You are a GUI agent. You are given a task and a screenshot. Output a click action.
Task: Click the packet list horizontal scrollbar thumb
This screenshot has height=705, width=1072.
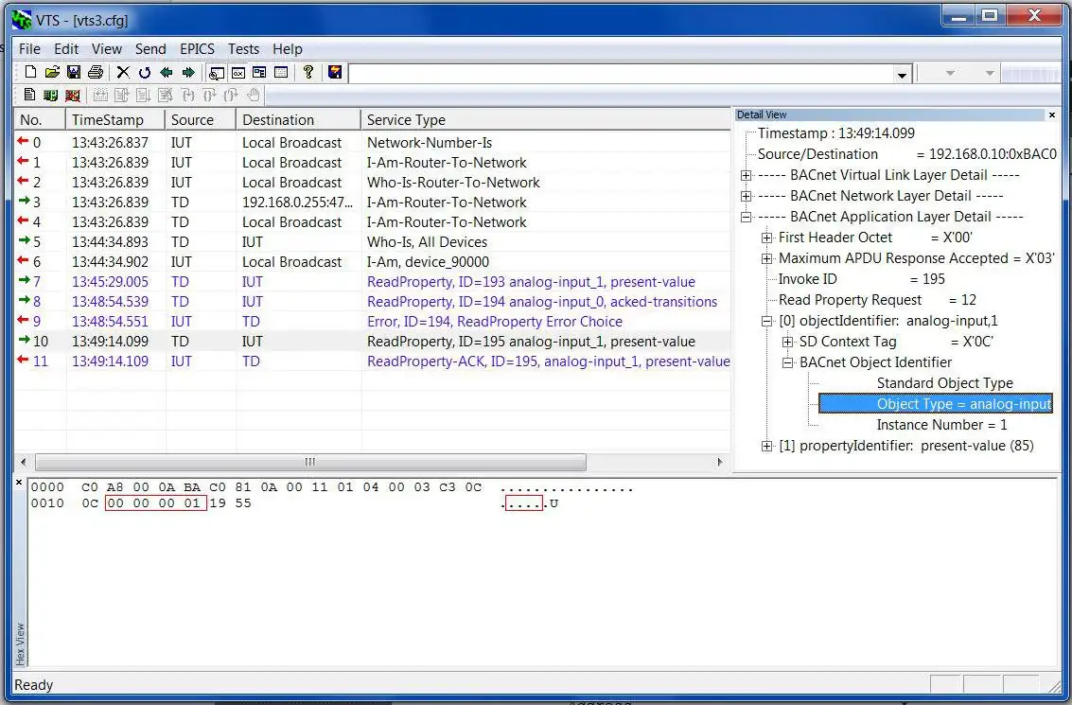(310, 462)
